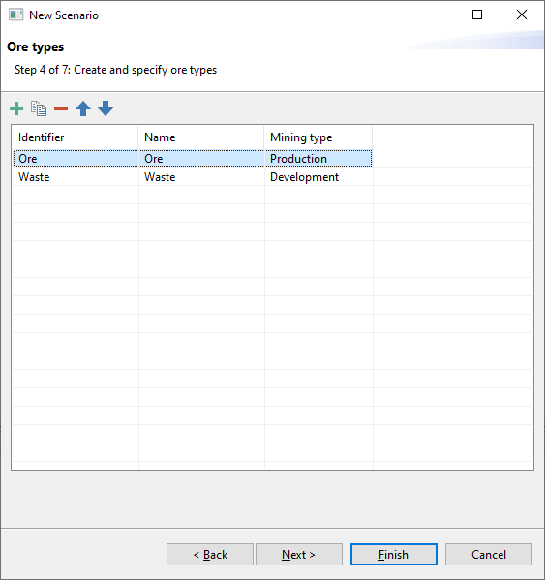Sort by the Name column header
The width and height of the screenshot is (545, 580).
(x=201, y=137)
